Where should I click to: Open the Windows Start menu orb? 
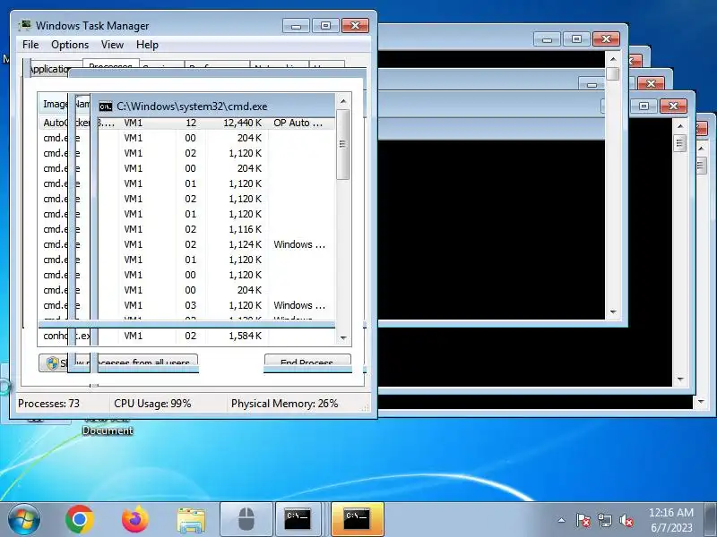click(24, 520)
